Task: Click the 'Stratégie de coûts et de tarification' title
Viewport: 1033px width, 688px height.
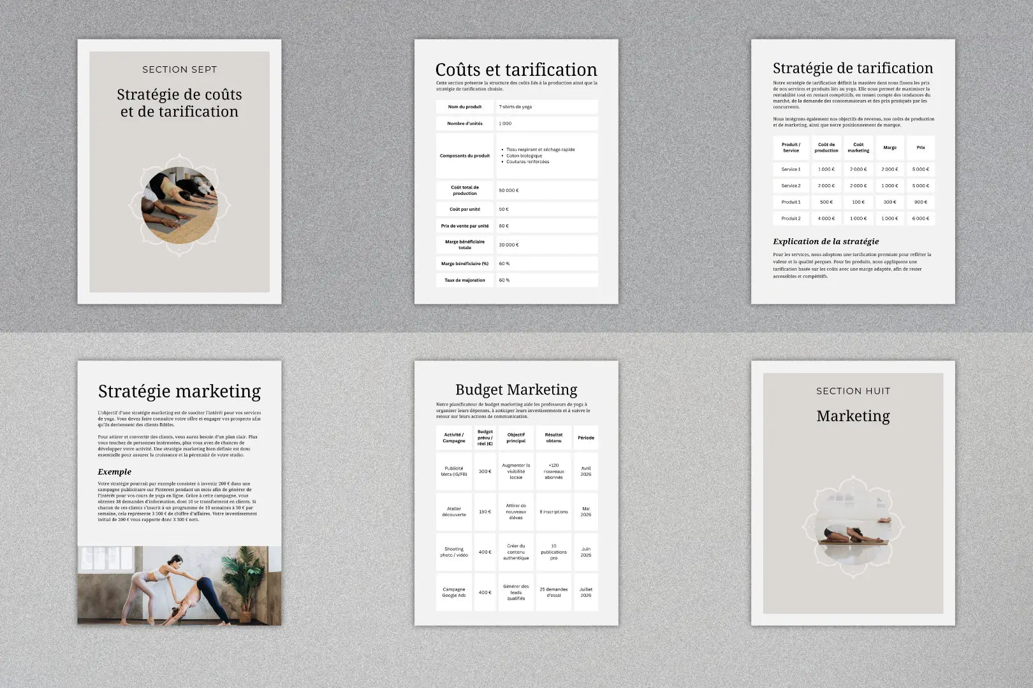Action: (x=179, y=103)
